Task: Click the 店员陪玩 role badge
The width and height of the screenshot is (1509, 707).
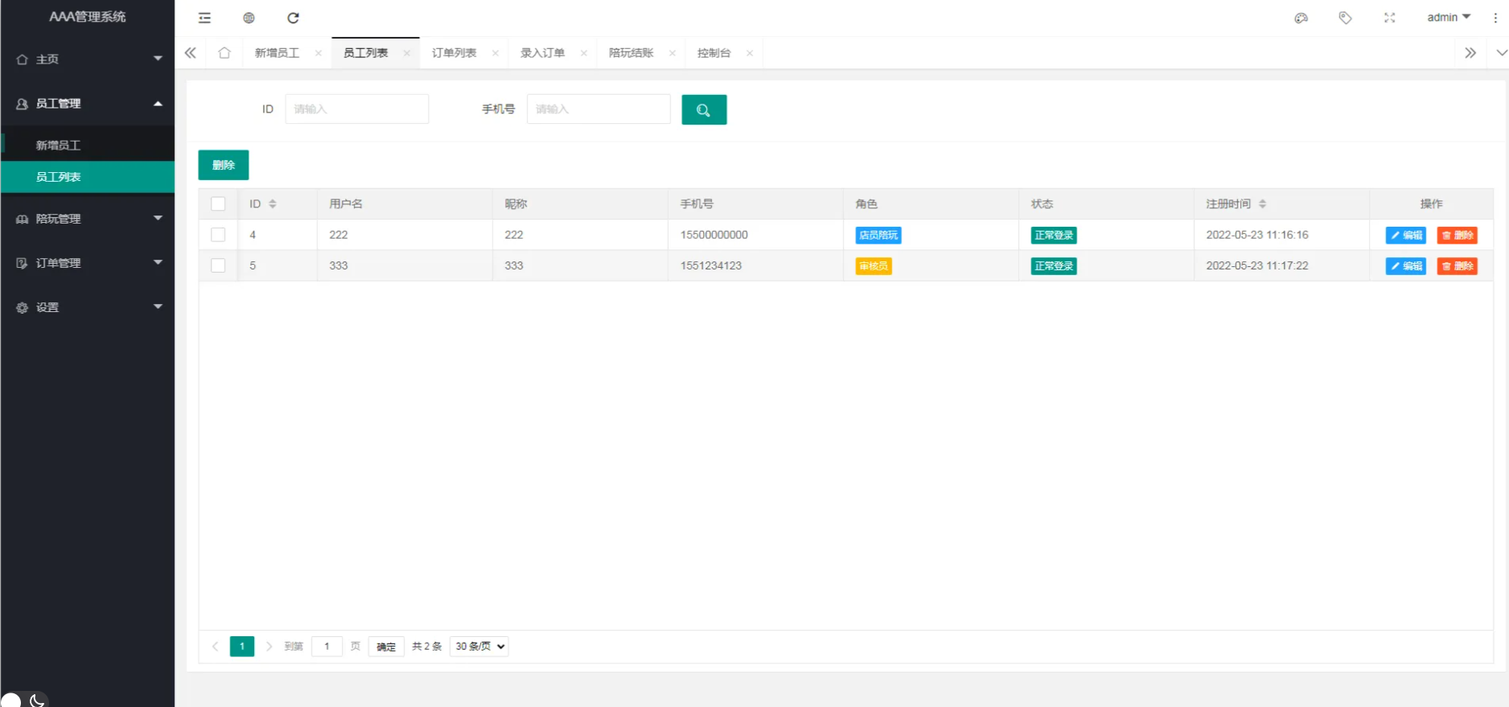Action: pos(878,235)
